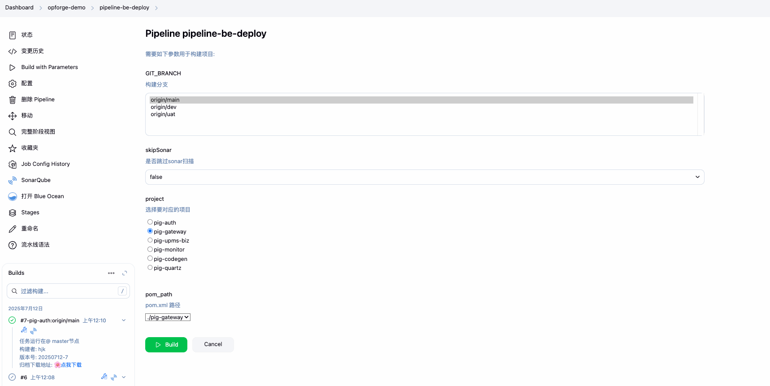Choose the pig-quartz project option
This screenshot has width=770, height=386.
150,268
